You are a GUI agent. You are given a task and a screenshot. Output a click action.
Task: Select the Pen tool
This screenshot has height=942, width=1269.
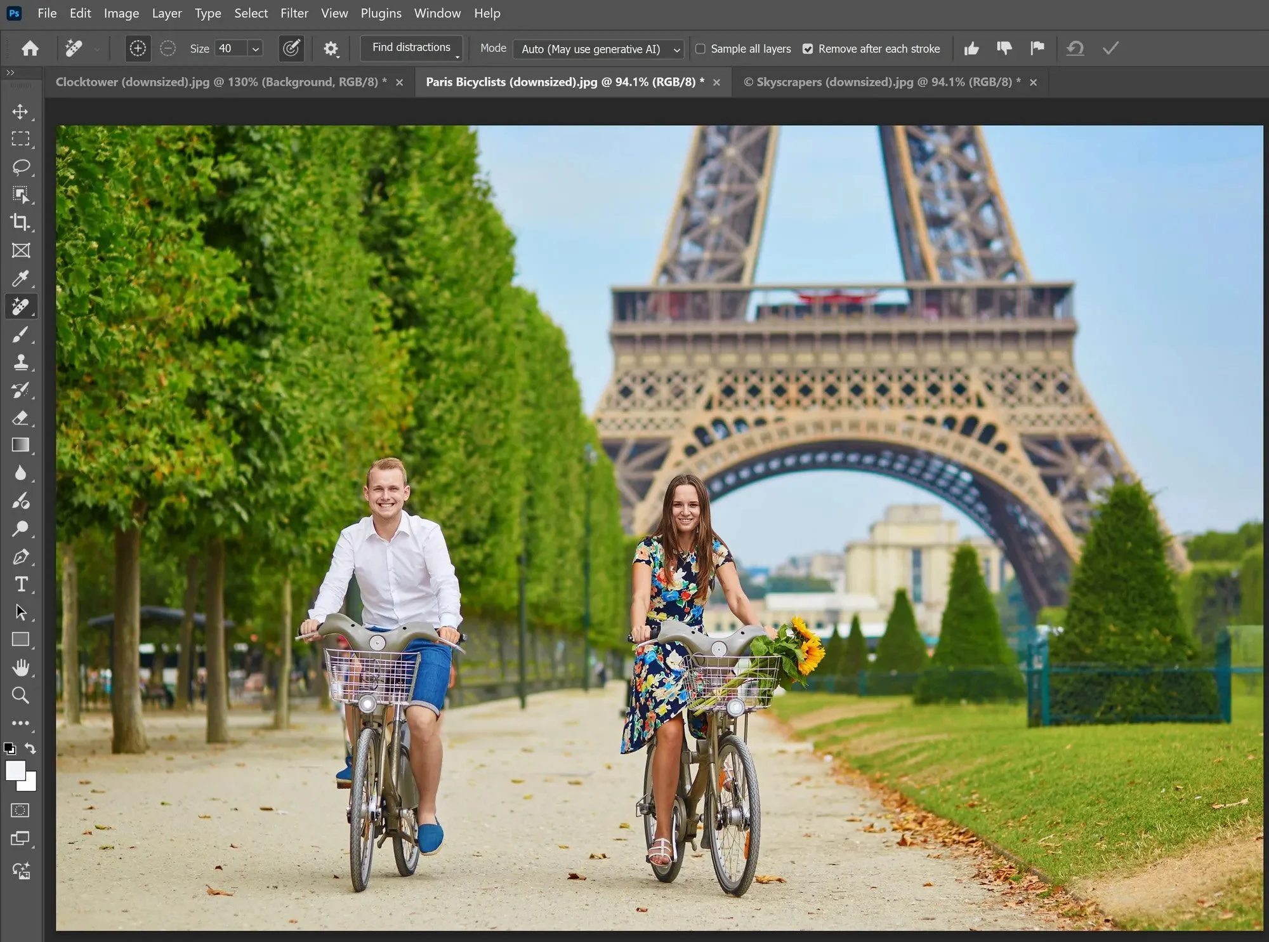coord(20,557)
